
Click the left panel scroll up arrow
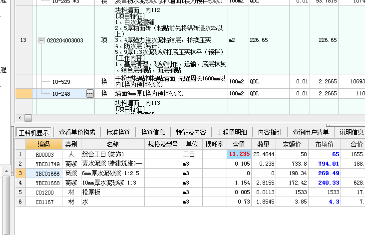pyautogui.click(x=6, y=172)
